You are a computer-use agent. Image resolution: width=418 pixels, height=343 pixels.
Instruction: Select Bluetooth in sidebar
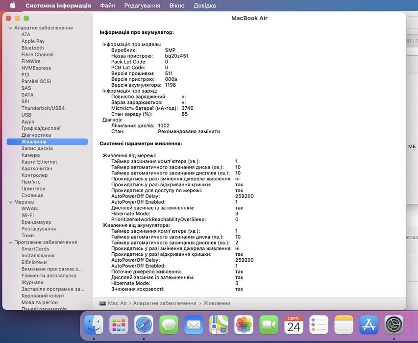click(x=32, y=48)
